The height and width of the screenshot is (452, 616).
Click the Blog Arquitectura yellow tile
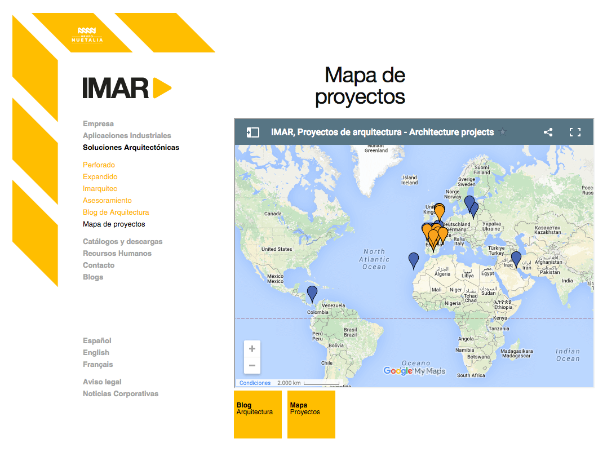tap(258, 414)
